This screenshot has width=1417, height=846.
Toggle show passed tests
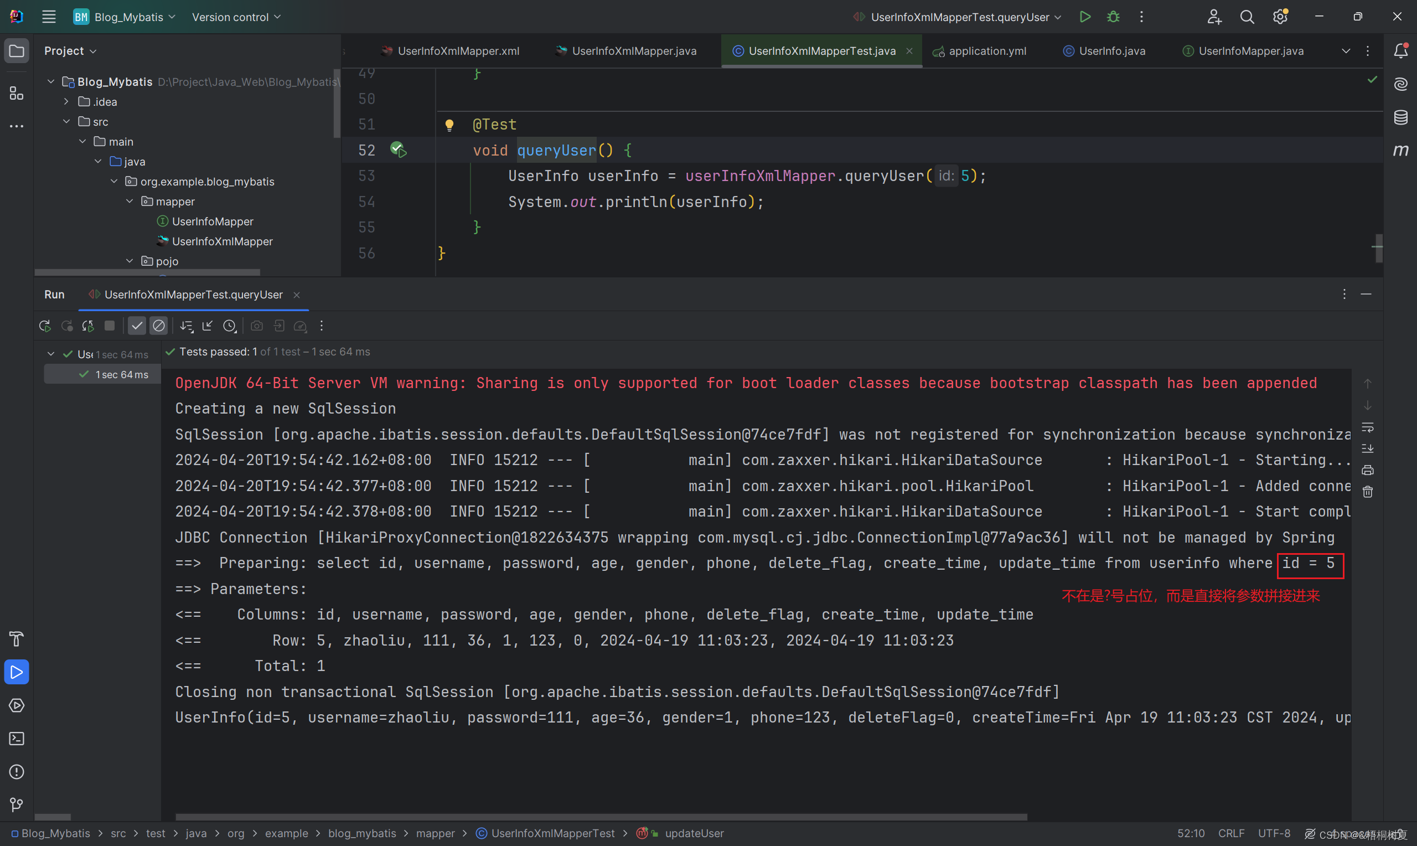click(x=137, y=326)
